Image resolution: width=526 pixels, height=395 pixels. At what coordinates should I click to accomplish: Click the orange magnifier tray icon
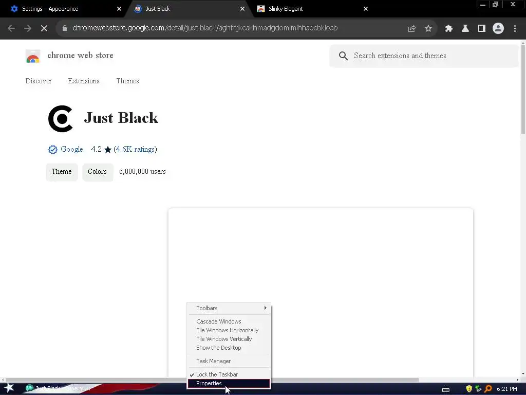[x=488, y=389]
